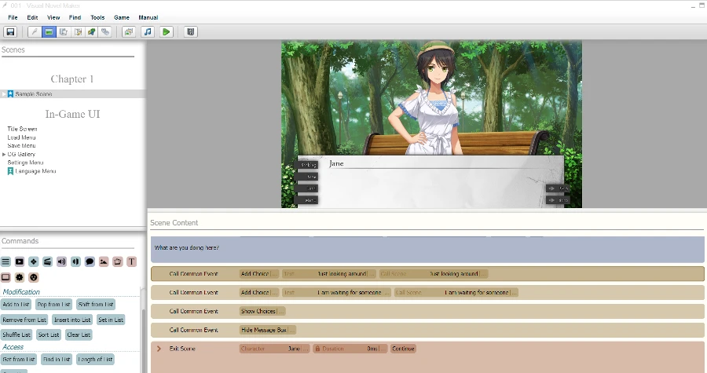Click the Shuffle List command button
The height and width of the screenshot is (373, 707).
16,335
